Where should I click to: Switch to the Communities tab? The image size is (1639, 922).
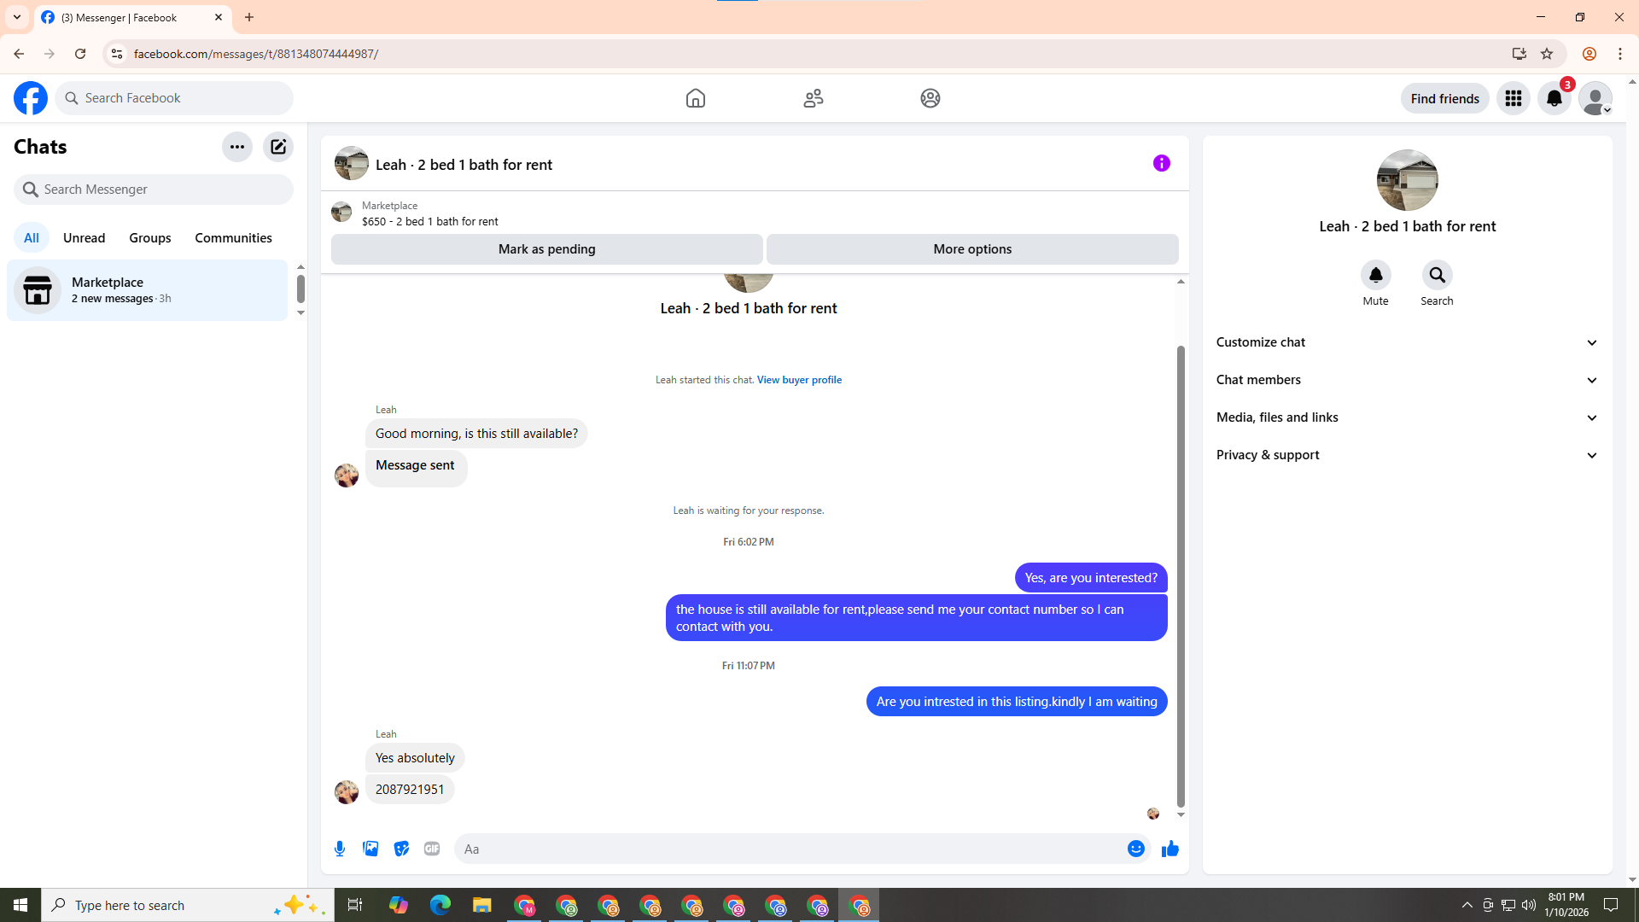[233, 238]
